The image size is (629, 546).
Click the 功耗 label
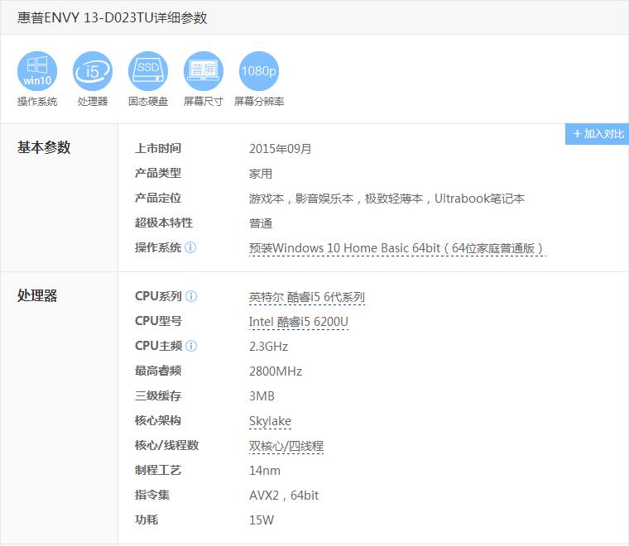pyautogui.click(x=146, y=520)
